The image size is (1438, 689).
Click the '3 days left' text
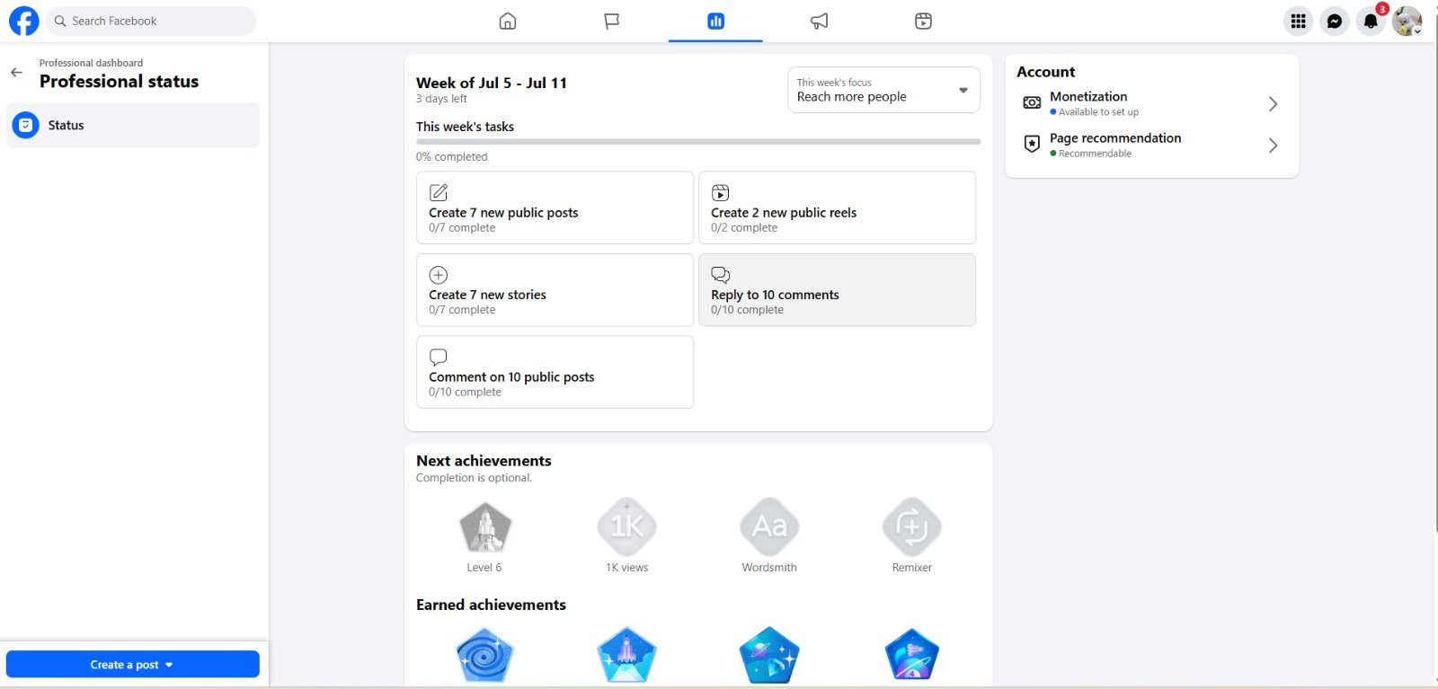441,99
